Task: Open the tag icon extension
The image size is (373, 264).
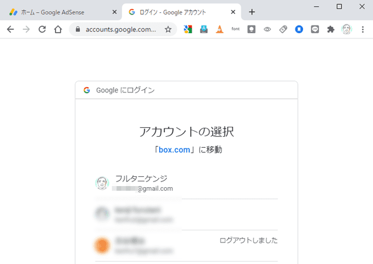Action: (283, 29)
